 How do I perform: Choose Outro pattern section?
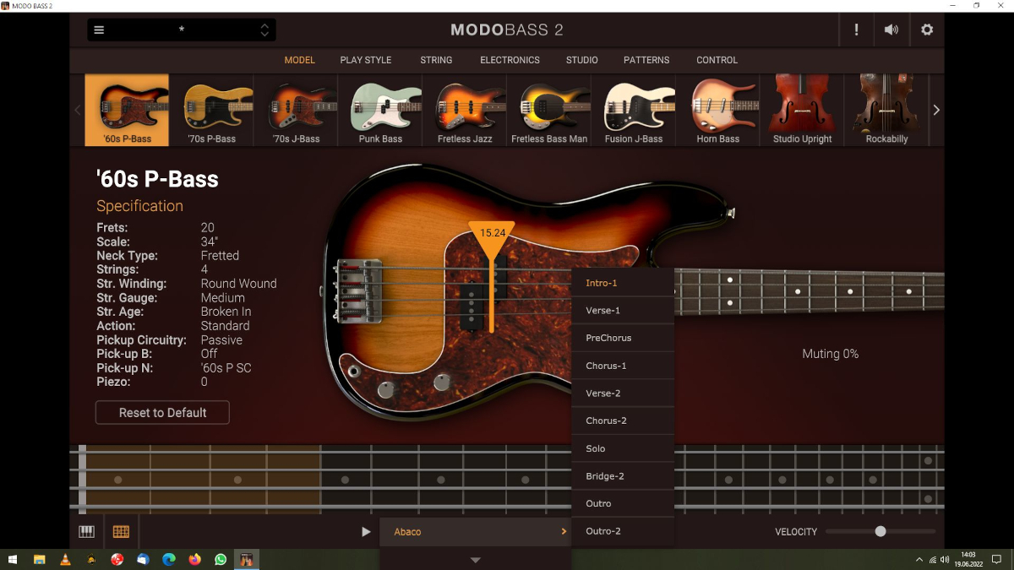click(623, 503)
